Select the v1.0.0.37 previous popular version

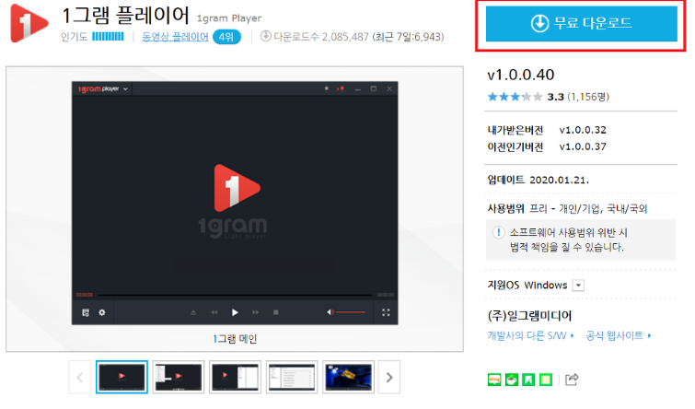pyautogui.click(x=583, y=146)
